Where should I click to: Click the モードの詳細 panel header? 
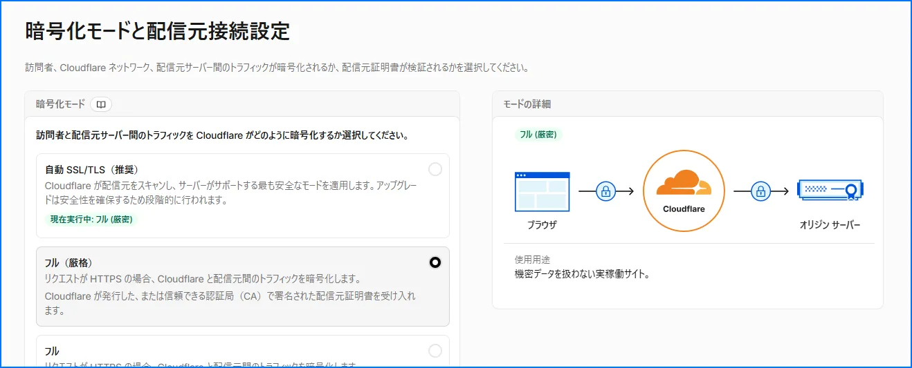click(x=527, y=104)
